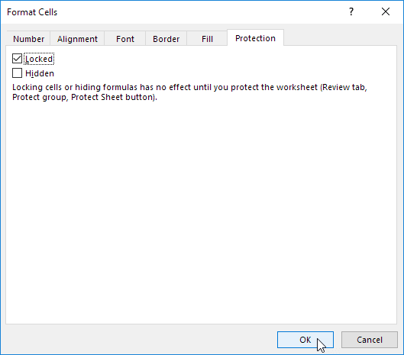Enable the Hidden checkbox box
The width and height of the screenshot is (404, 355).
17,73
